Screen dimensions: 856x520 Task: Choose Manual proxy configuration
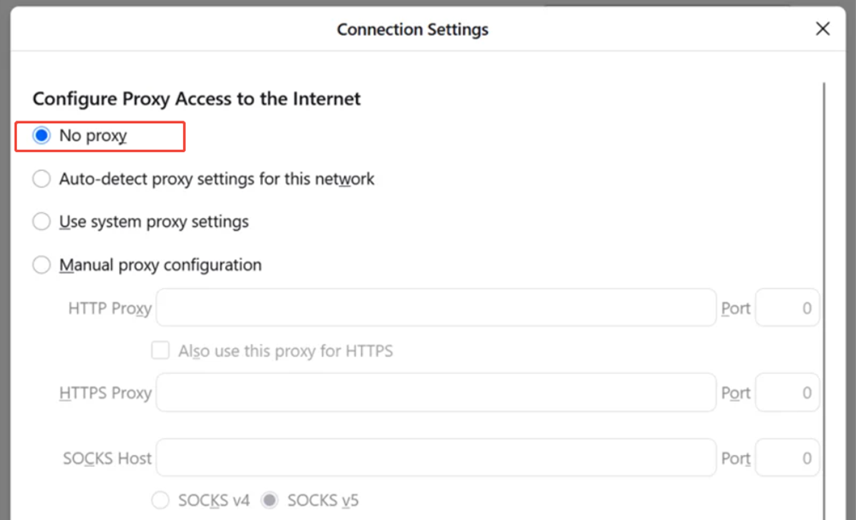click(x=41, y=265)
